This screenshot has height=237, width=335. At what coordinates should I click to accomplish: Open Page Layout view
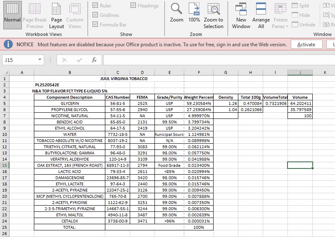pos(57,15)
